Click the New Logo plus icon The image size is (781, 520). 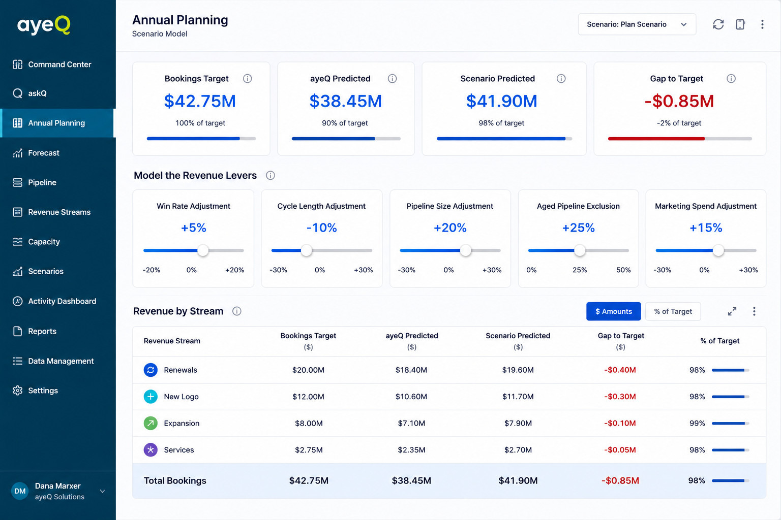click(151, 397)
